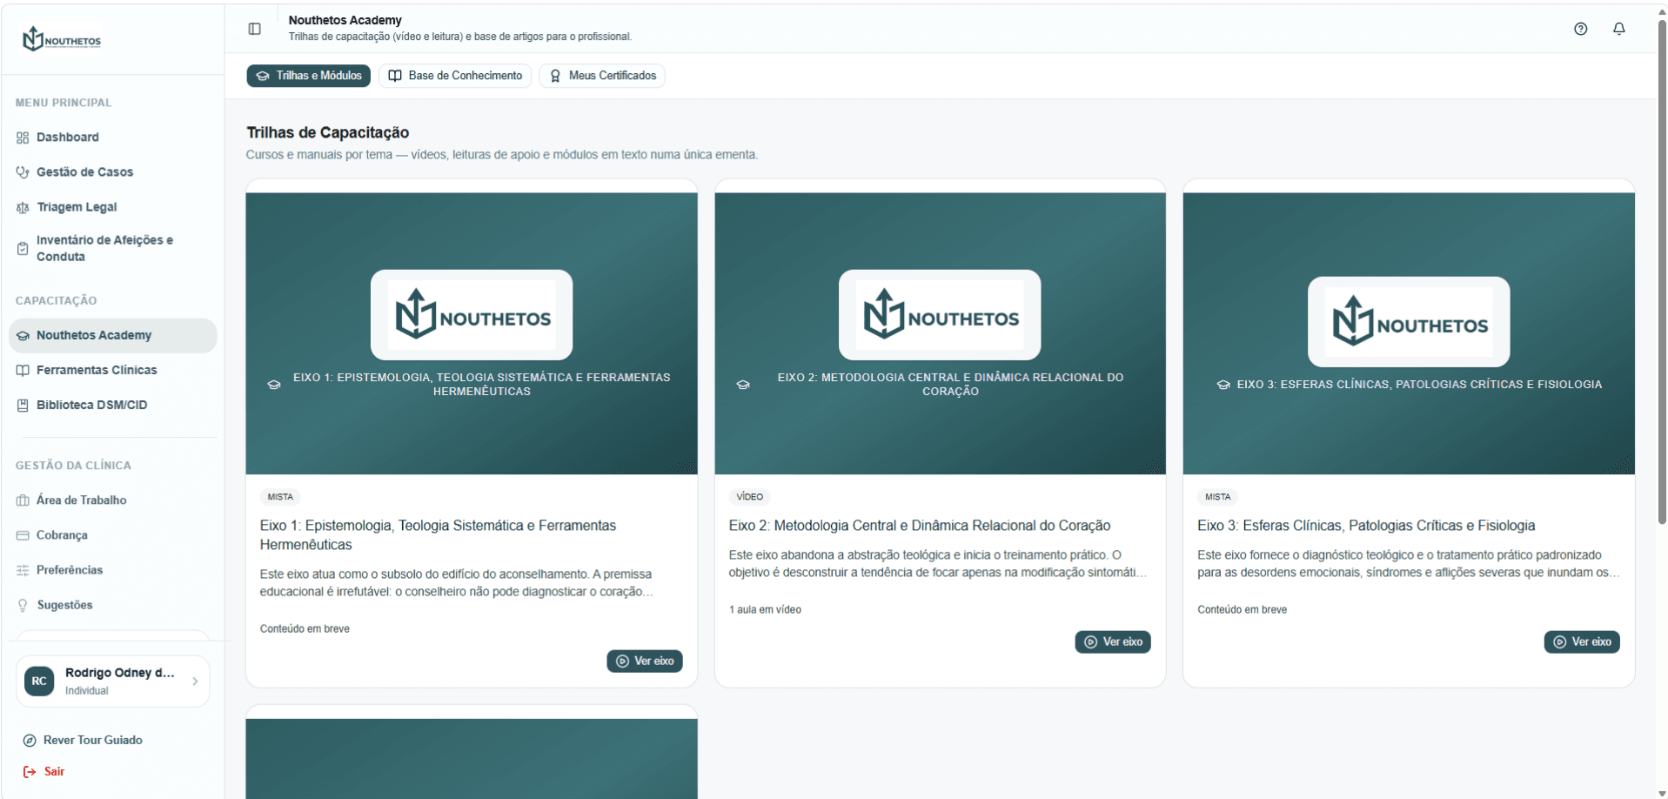Click Ver eixo button for Eixo 1
This screenshot has width=1668, height=799.
click(645, 661)
